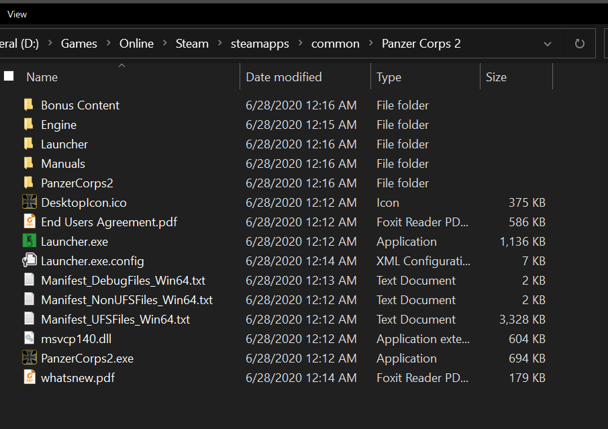The width and height of the screenshot is (608, 429).
Task: Click the DesktopIcon.ico iron cross icon
Action: click(x=30, y=202)
